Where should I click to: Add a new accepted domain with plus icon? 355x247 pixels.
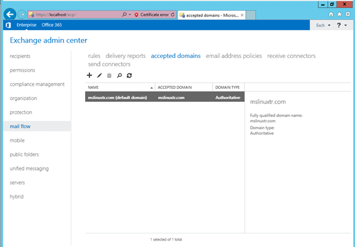89,75
